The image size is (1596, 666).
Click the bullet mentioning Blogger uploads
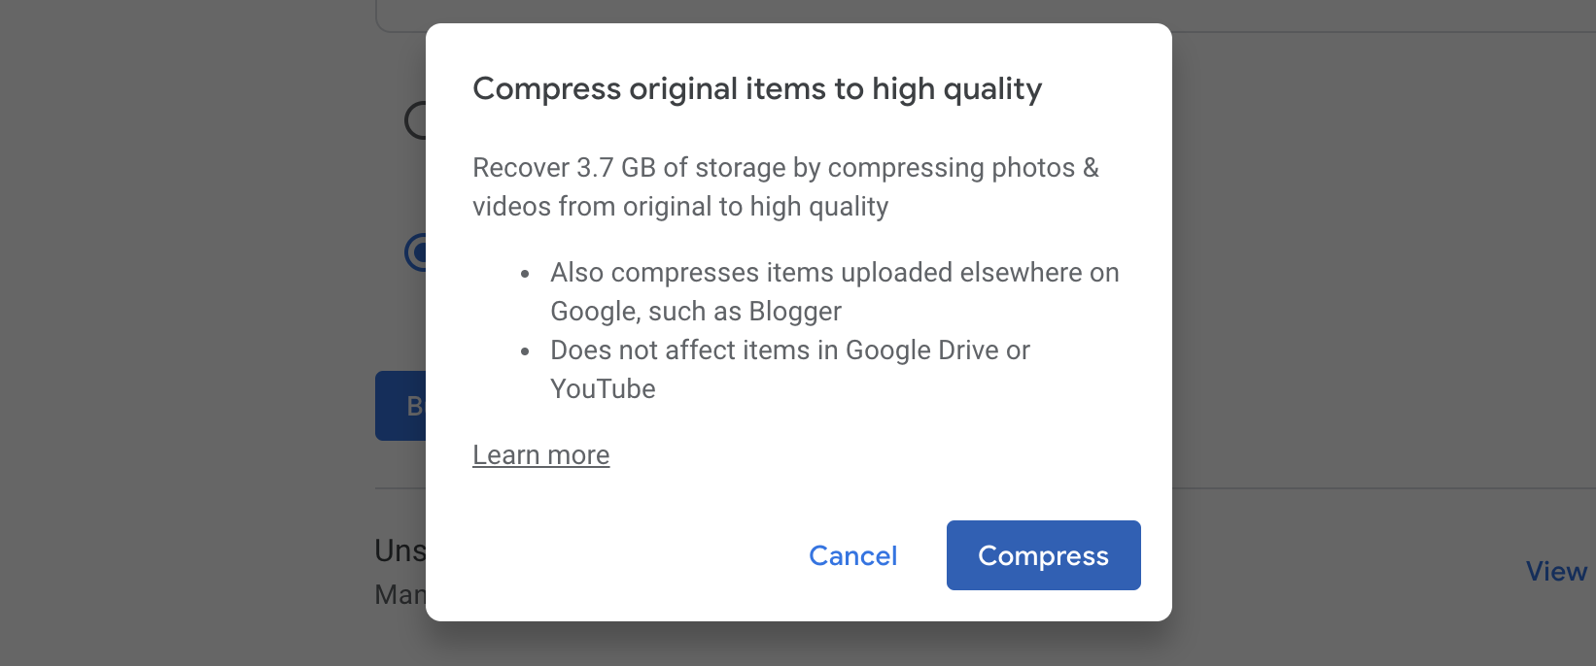tap(834, 291)
